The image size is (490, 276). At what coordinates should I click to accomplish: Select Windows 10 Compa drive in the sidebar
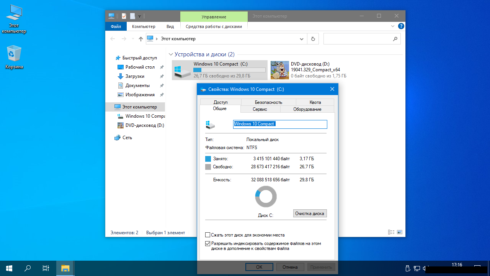coord(141,116)
